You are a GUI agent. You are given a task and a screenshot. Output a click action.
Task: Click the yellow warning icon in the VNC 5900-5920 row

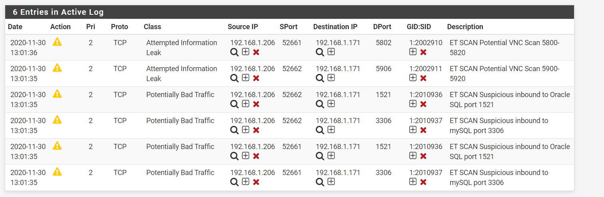point(57,68)
